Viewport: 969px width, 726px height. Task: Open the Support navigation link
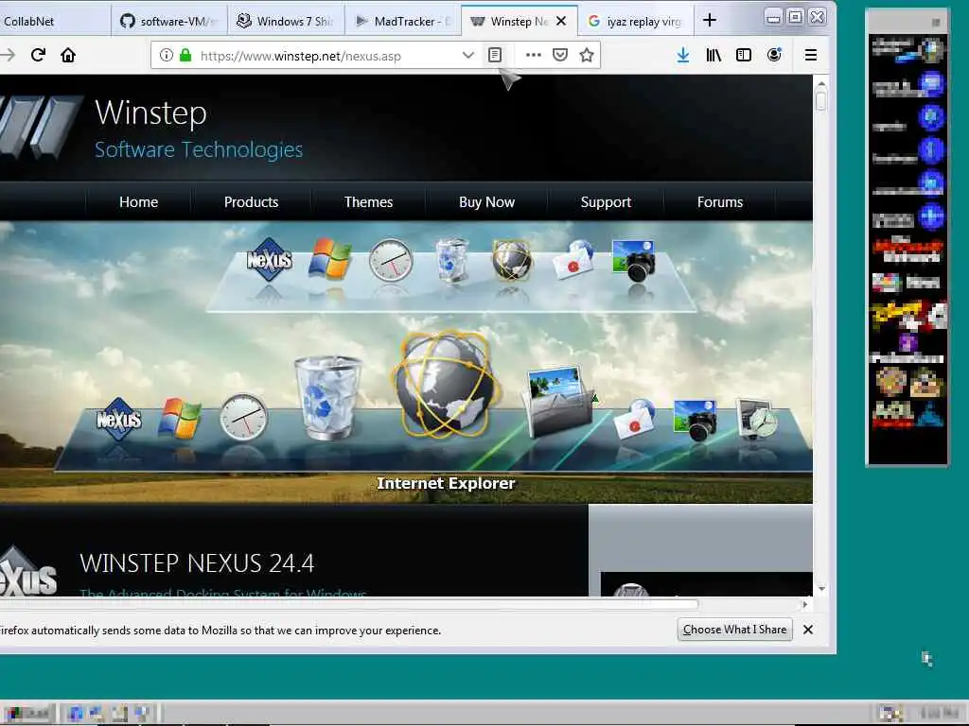pos(606,202)
